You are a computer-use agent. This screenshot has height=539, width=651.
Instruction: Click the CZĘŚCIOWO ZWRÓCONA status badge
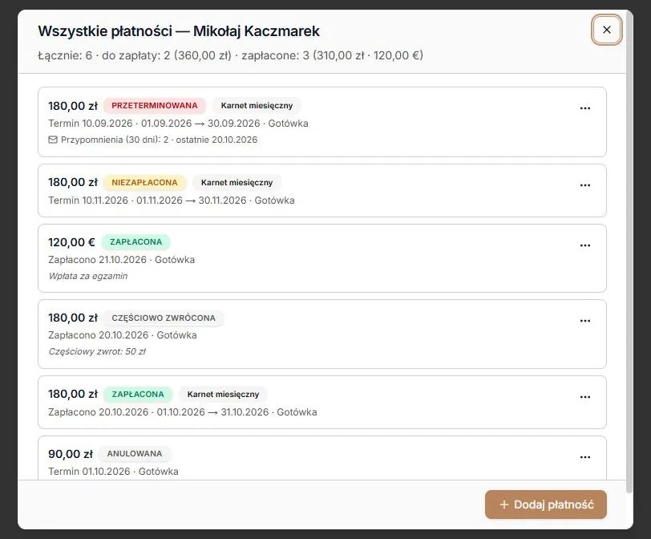(164, 318)
